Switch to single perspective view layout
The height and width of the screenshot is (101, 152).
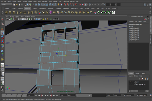point(2,65)
